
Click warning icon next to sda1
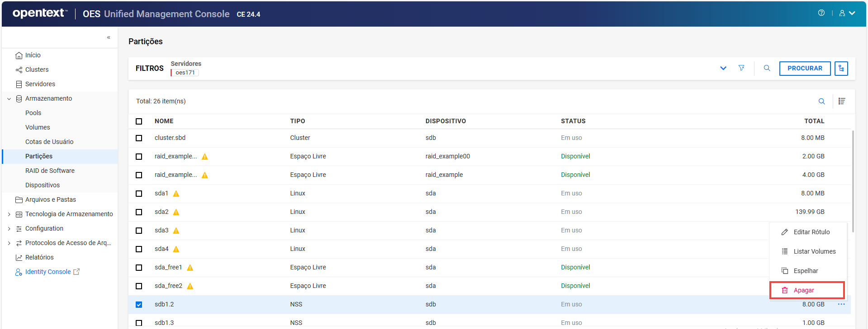click(176, 194)
